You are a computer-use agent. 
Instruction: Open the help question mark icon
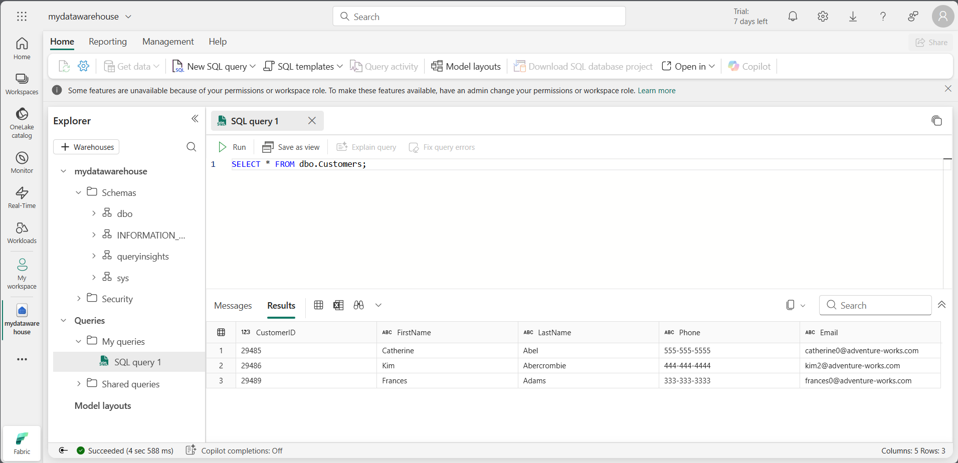pos(883,17)
